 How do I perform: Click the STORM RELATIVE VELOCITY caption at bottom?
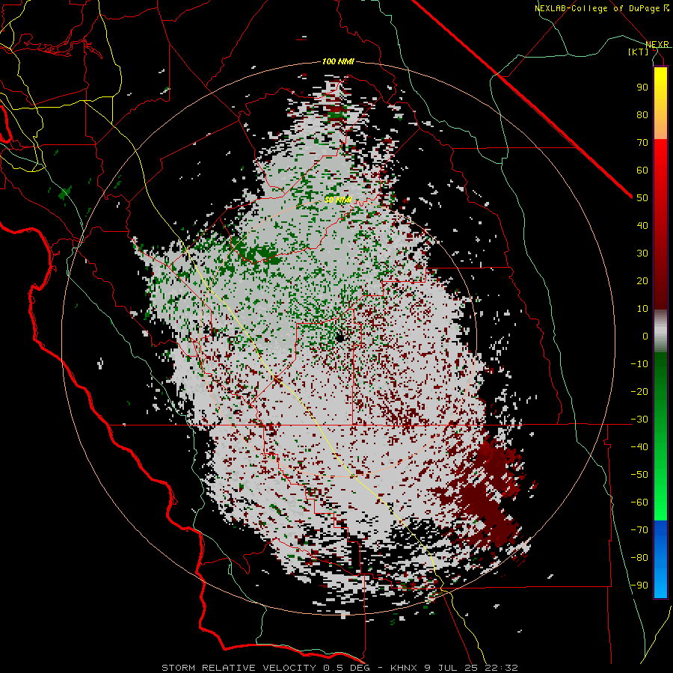click(339, 668)
